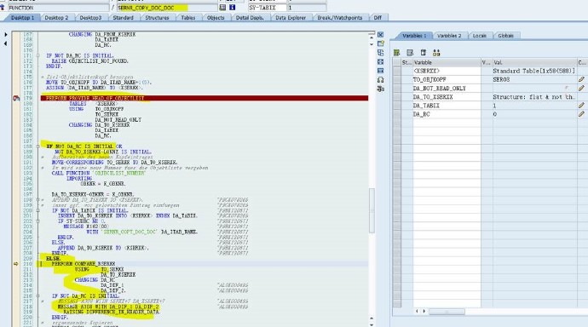Open the Data Explorer tab

coord(291,18)
